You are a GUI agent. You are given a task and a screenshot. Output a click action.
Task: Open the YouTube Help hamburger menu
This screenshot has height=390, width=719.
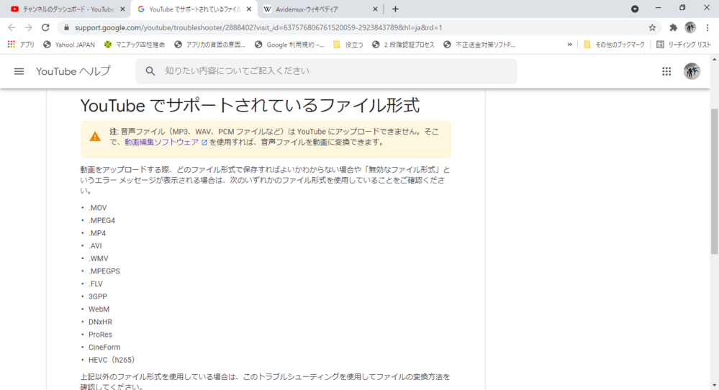tap(19, 71)
